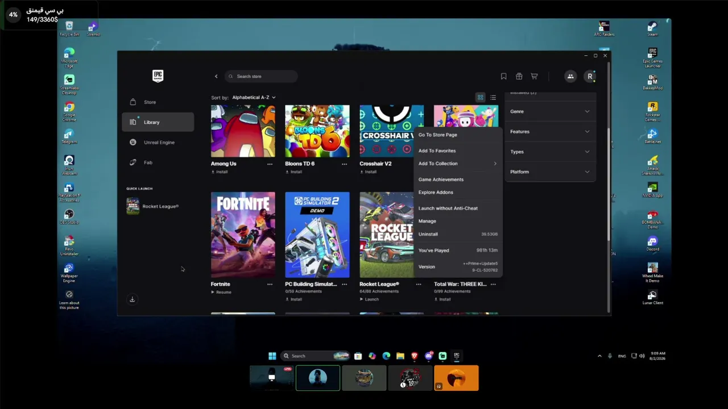Select Uninstall in the context menu
Image resolution: width=728 pixels, height=409 pixels.
(x=458, y=234)
